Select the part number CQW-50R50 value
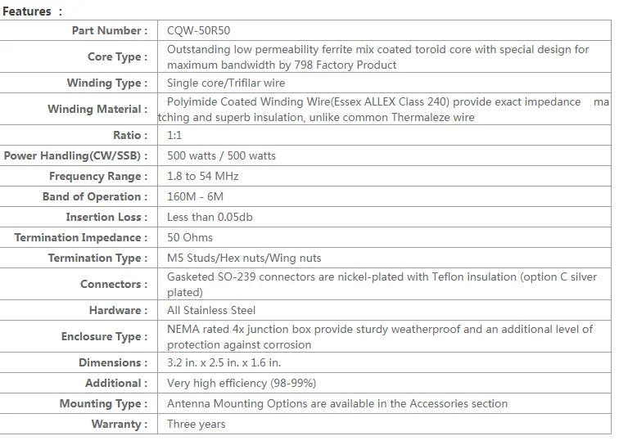 point(198,30)
